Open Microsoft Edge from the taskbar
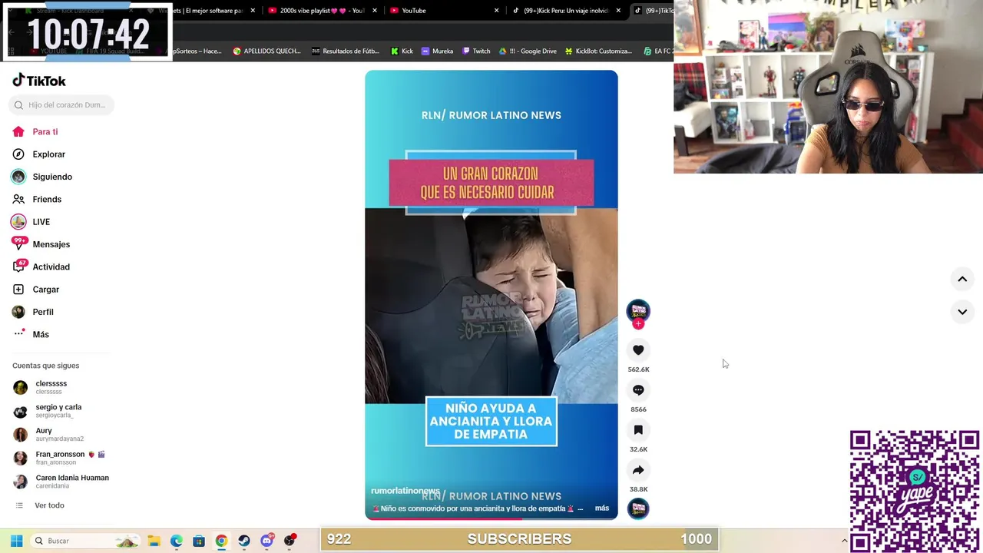This screenshot has width=983, height=553. (177, 541)
